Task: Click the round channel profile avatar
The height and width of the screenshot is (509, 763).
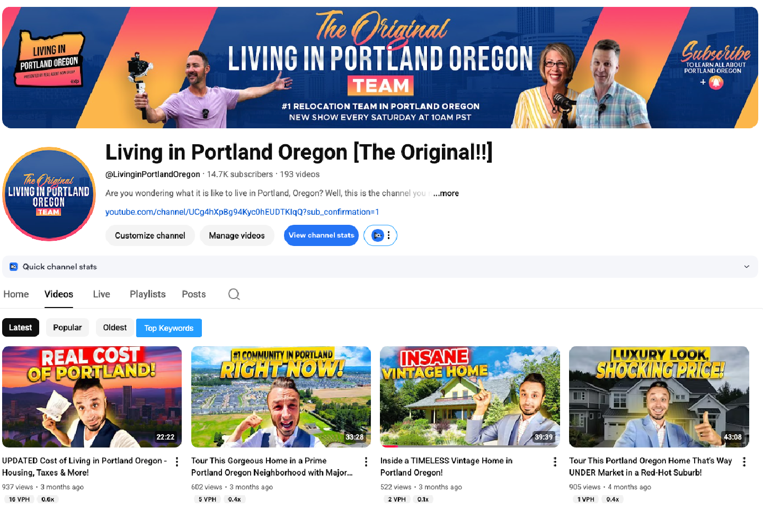Action: click(x=49, y=194)
